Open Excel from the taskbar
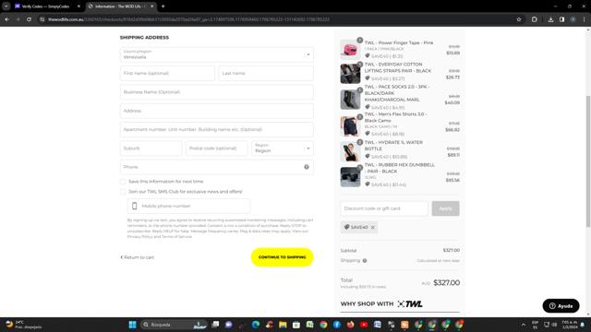 [x=310, y=325]
